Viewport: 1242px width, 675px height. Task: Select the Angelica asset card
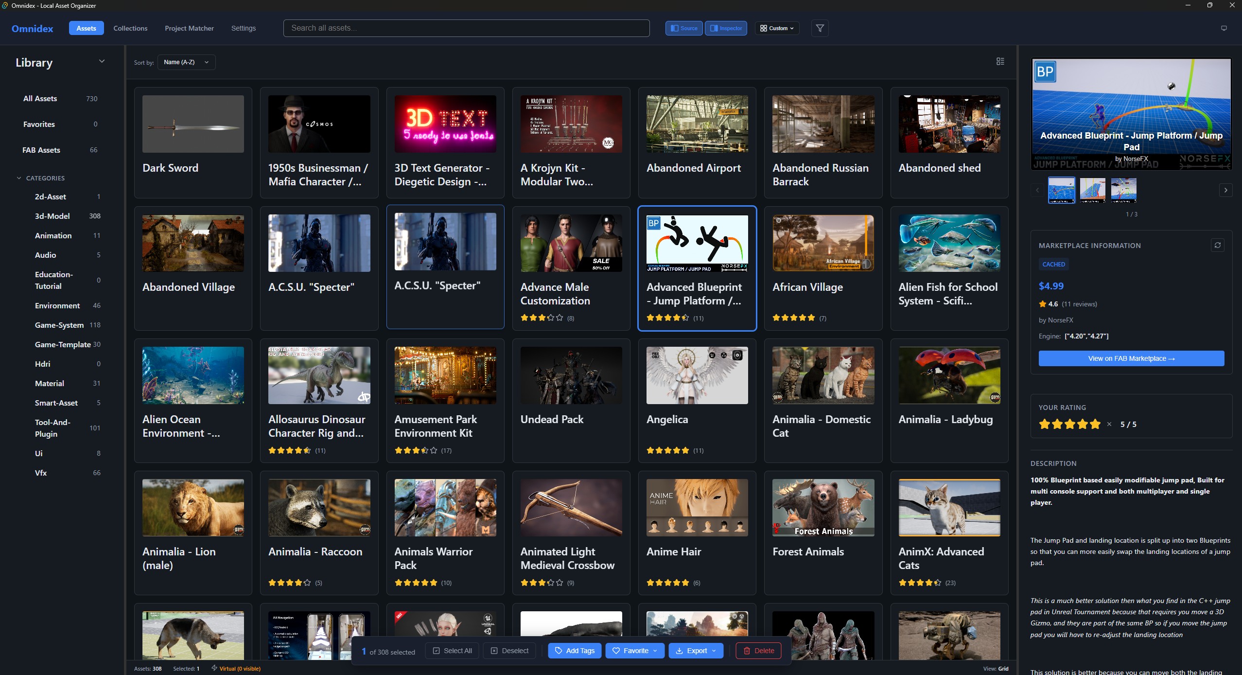click(697, 400)
